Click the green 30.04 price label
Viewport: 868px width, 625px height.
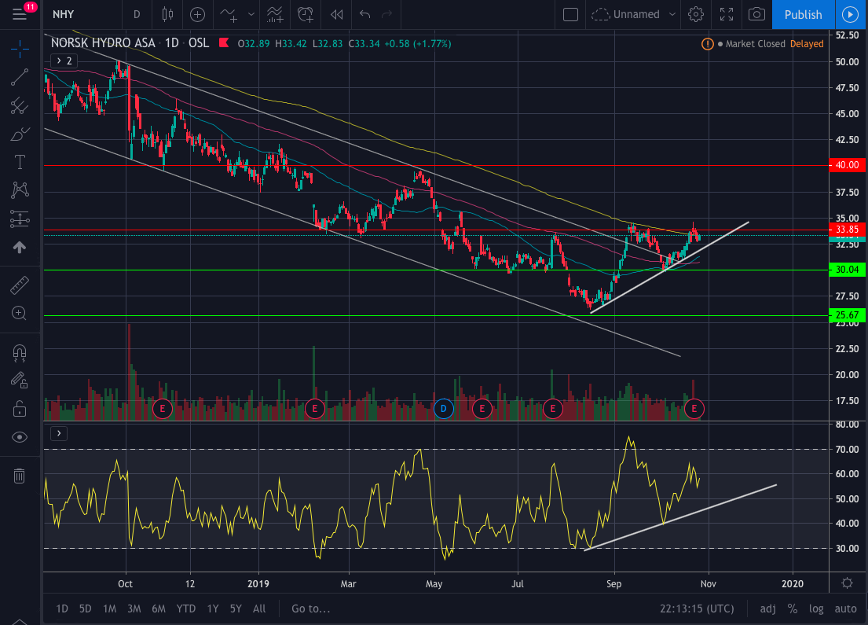pos(848,270)
